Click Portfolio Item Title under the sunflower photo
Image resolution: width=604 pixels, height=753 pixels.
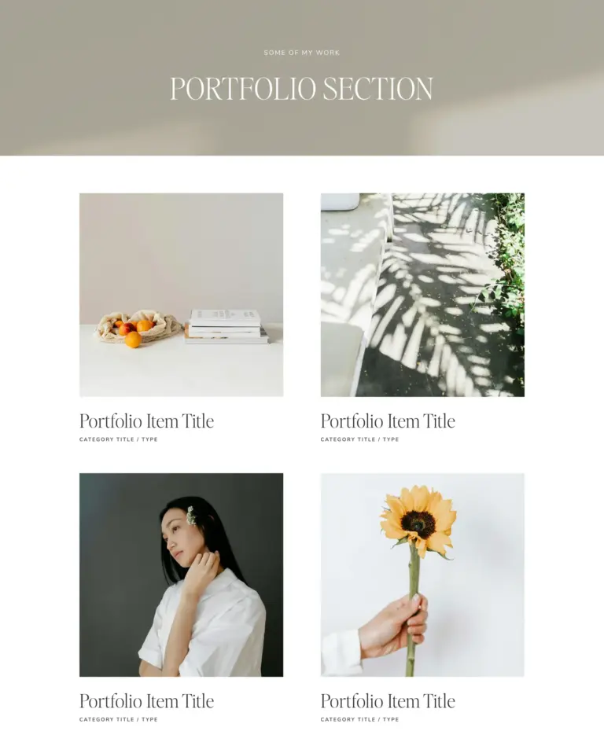pyautogui.click(x=388, y=701)
